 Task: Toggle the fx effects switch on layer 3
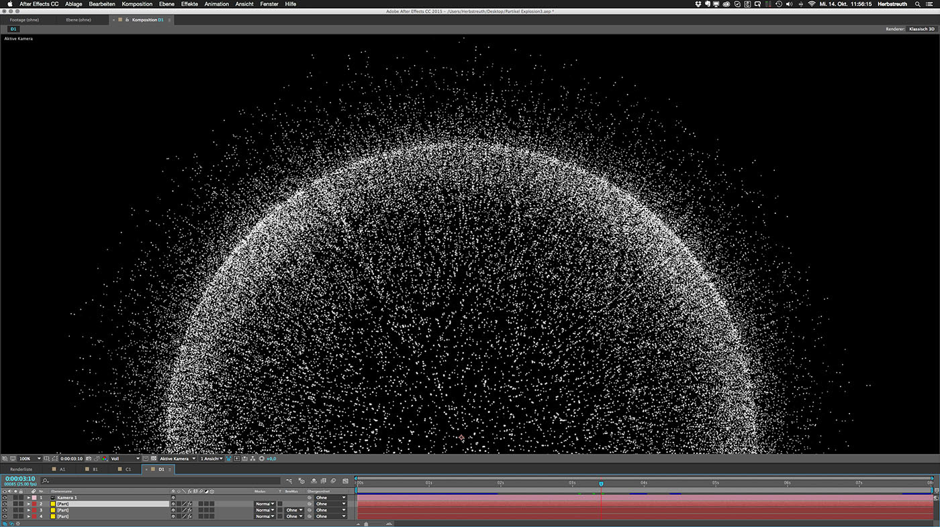click(x=190, y=510)
